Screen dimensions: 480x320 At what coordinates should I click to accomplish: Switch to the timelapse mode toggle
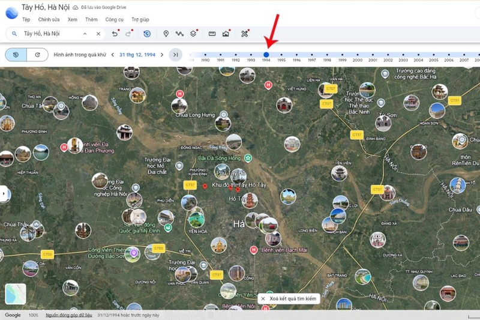[37, 55]
